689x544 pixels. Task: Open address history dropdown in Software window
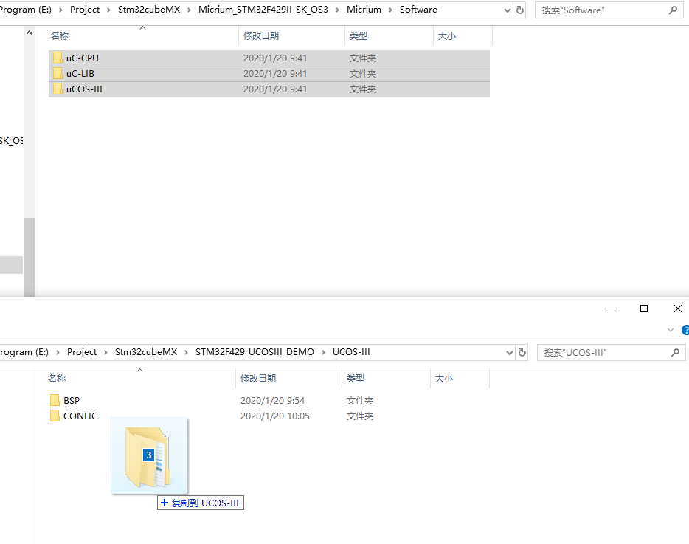tap(507, 10)
